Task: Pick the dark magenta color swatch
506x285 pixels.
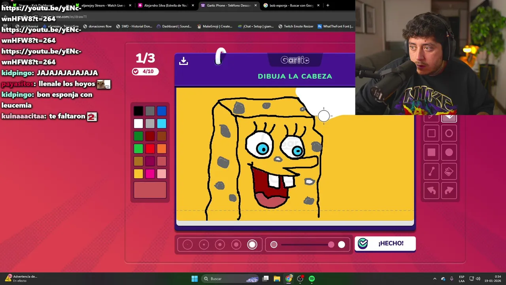Action: (x=150, y=161)
